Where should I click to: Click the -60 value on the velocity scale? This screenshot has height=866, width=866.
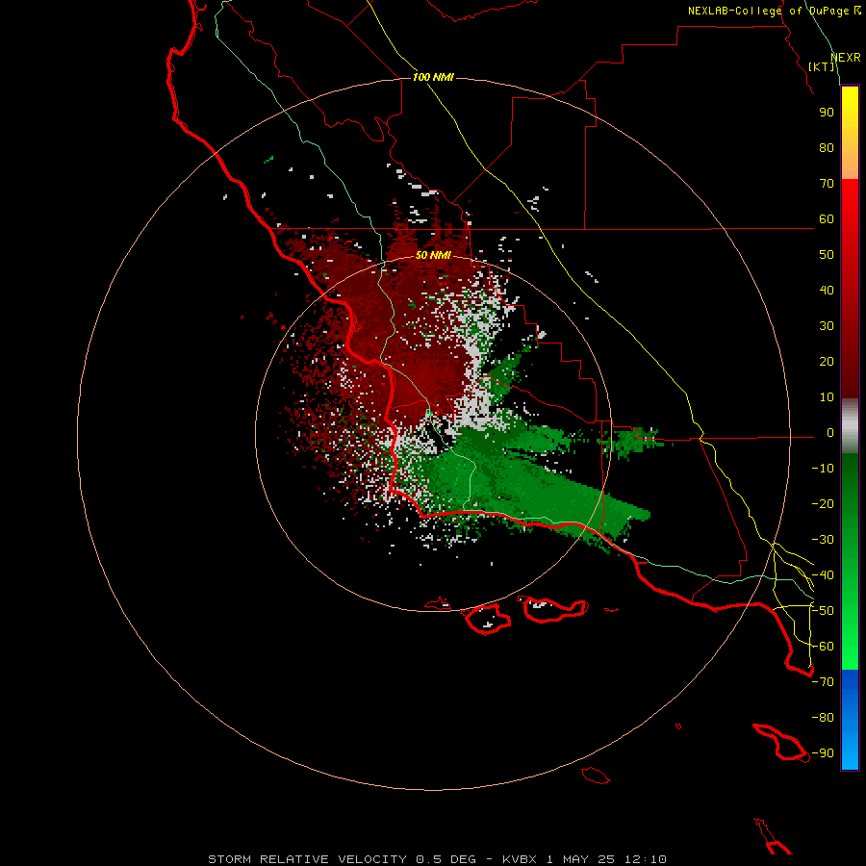pyautogui.click(x=823, y=647)
